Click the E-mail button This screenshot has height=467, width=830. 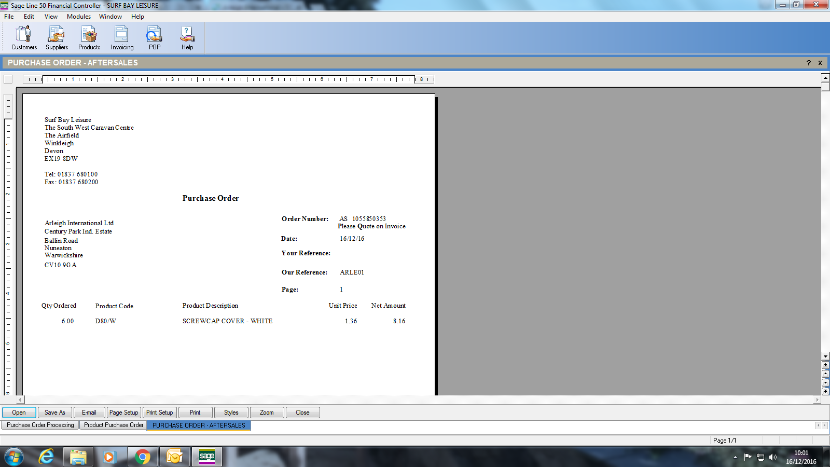click(89, 413)
